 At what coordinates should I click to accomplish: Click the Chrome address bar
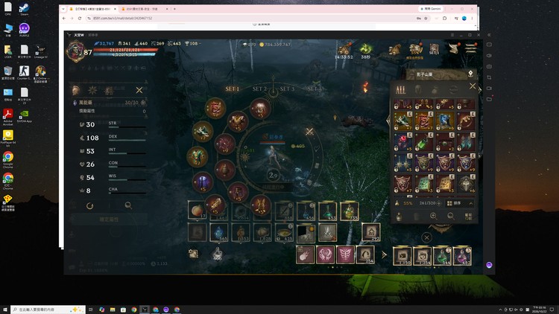click(251, 18)
